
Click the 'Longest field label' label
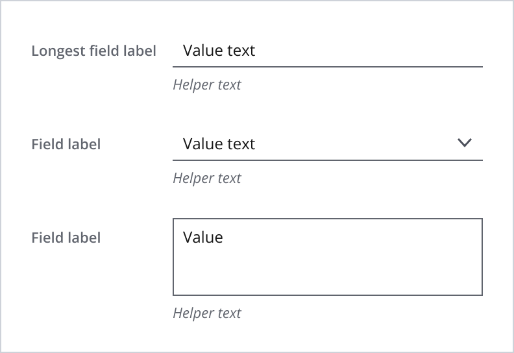[x=94, y=51]
